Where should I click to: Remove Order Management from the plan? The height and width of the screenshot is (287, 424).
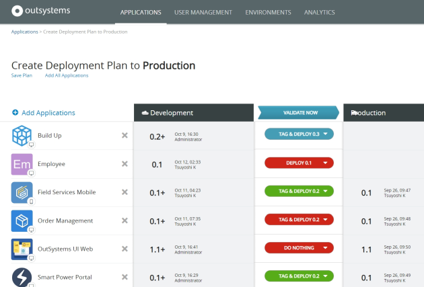pyautogui.click(x=125, y=220)
